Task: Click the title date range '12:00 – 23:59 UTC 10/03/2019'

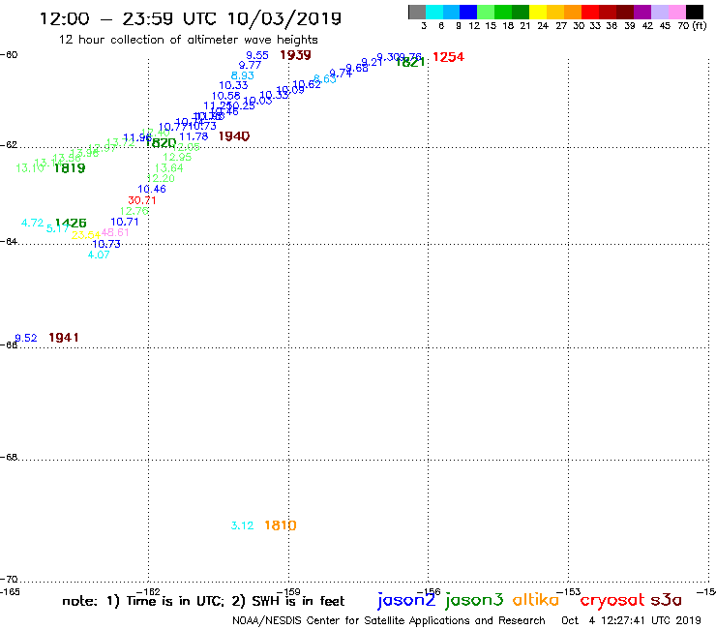Action: (191, 18)
